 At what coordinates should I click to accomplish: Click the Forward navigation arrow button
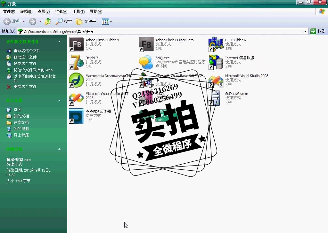[33, 21]
